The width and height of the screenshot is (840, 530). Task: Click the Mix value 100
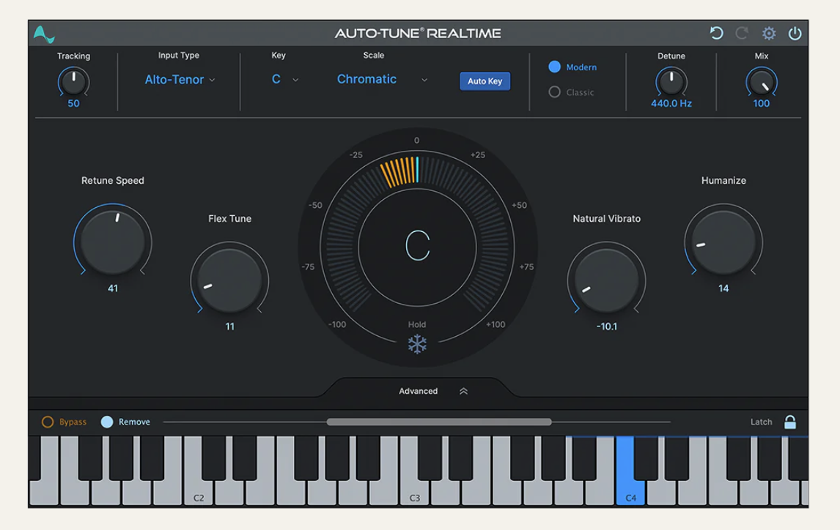762,104
